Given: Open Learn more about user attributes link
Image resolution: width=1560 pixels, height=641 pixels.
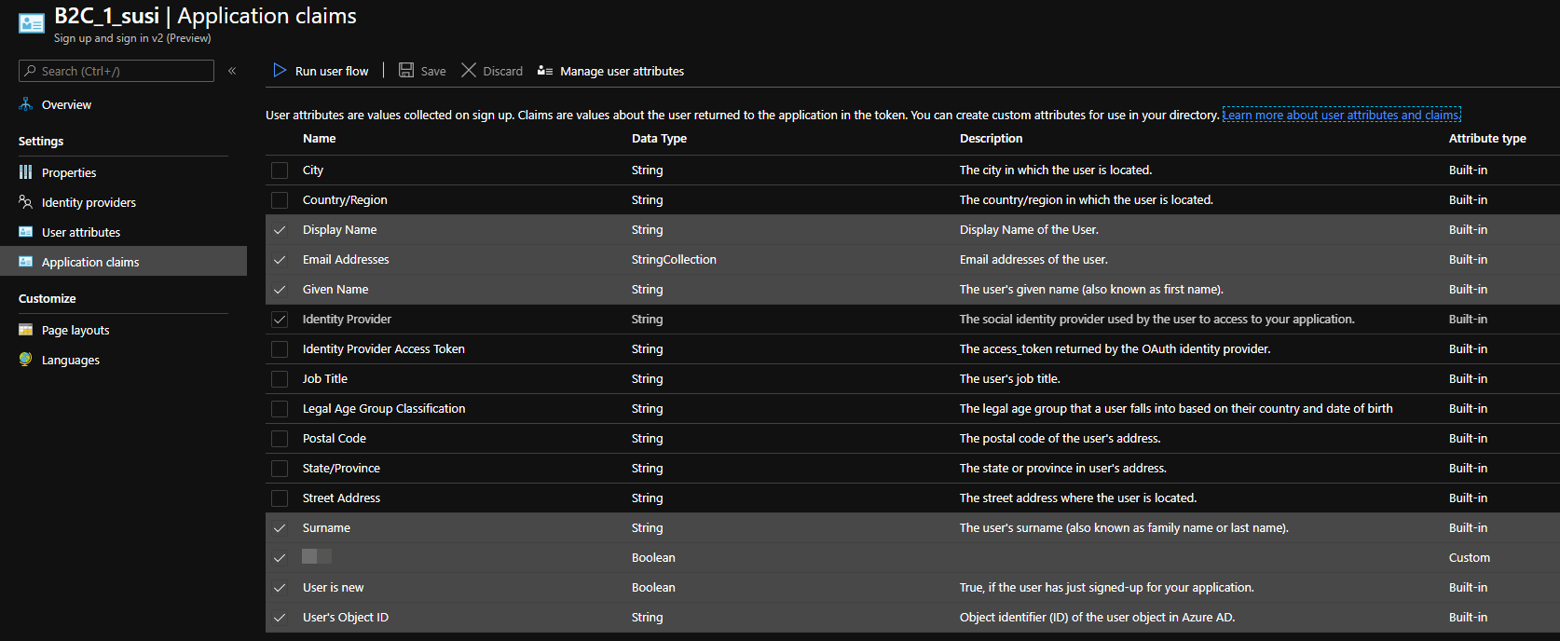Looking at the screenshot, I should click(x=1341, y=115).
